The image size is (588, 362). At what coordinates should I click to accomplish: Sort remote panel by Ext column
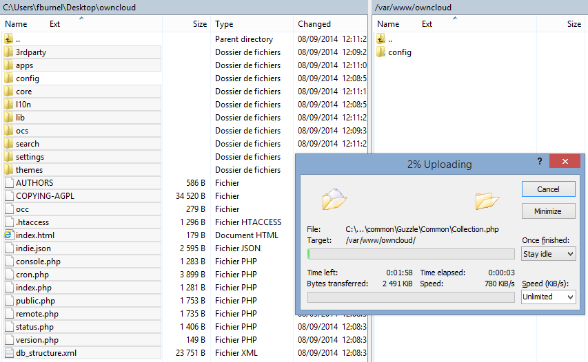coord(427,24)
